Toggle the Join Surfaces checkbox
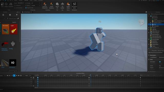The height and width of the screenshot is (92, 164). coord(15,8)
